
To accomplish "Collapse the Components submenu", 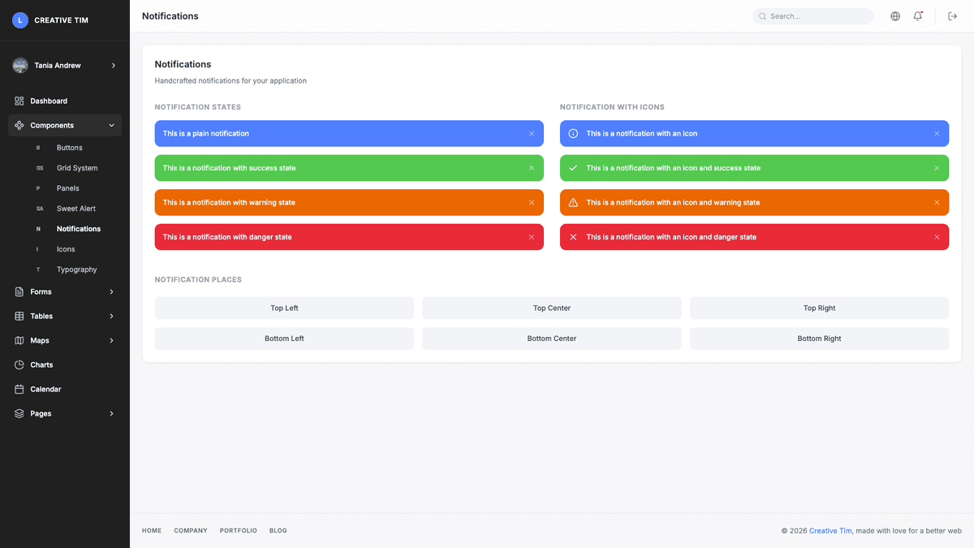I will tap(111, 125).
